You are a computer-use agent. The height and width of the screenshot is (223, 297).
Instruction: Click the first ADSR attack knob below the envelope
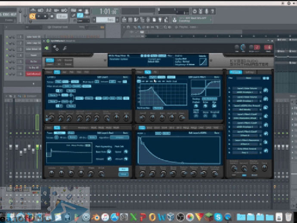click(x=142, y=173)
